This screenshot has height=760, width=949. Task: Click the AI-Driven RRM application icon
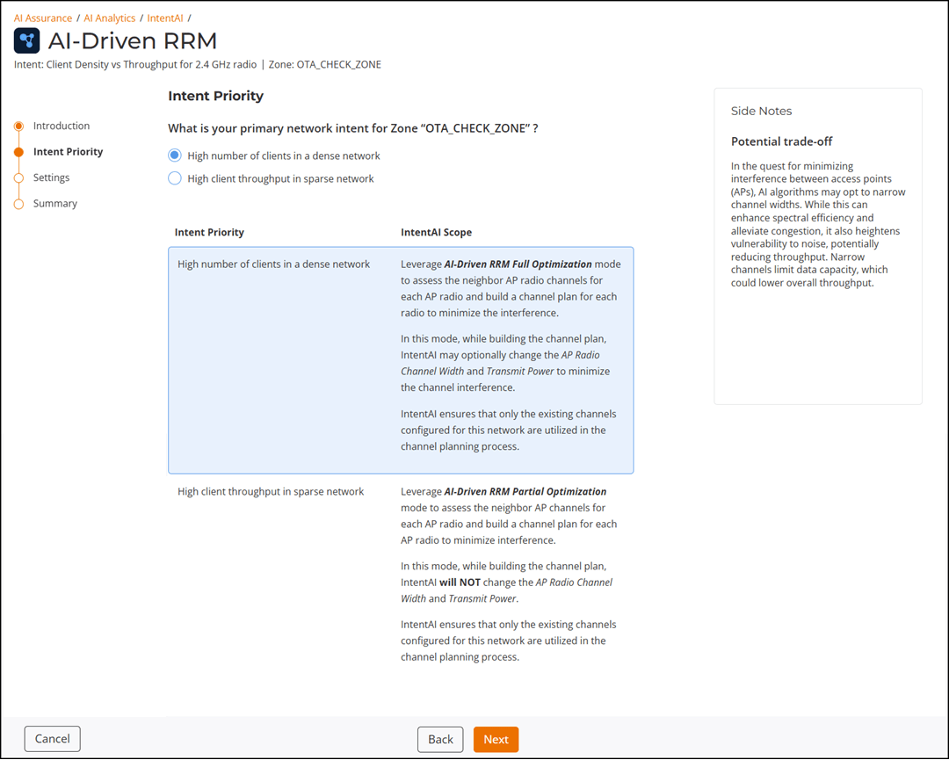click(26, 40)
